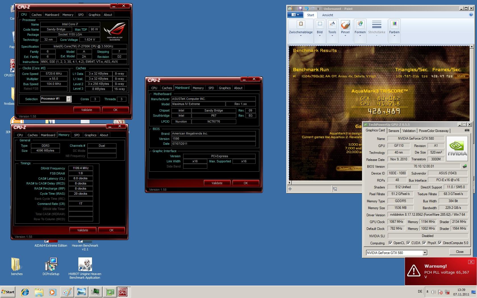Click Validate in the CPU-Z Mainboard window
Viewport: 477px width, 298px height.
tap(217, 183)
